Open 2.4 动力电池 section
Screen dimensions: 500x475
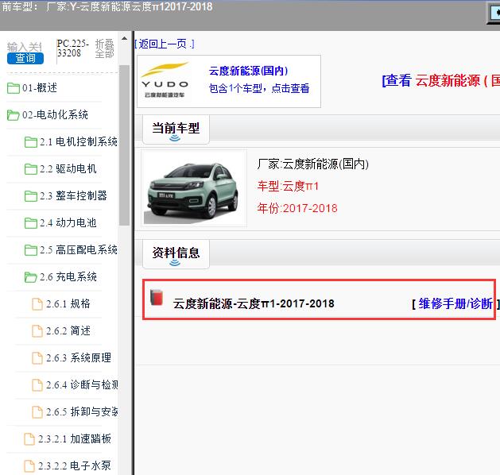click(68, 222)
